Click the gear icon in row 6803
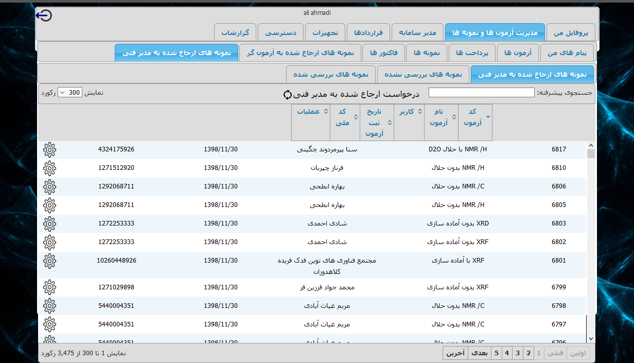This screenshot has height=363, width=634. click(49, 224)
